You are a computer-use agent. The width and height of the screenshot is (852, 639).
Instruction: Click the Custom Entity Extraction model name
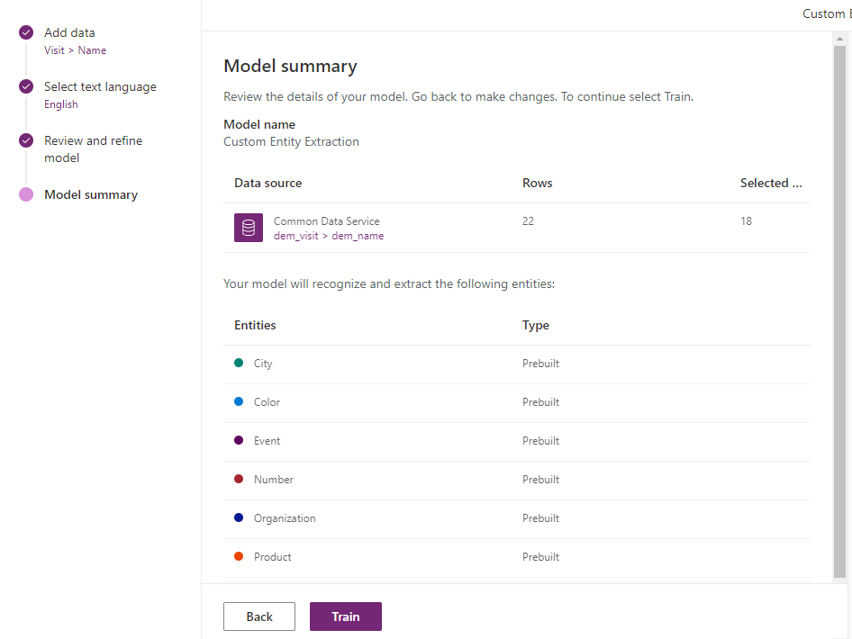[291, 141]
